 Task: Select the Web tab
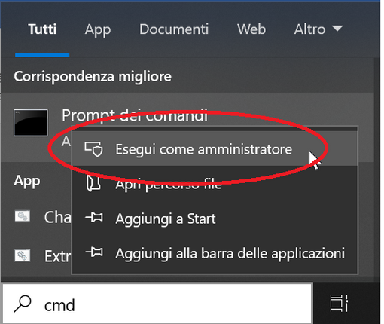tap(251, 29)
